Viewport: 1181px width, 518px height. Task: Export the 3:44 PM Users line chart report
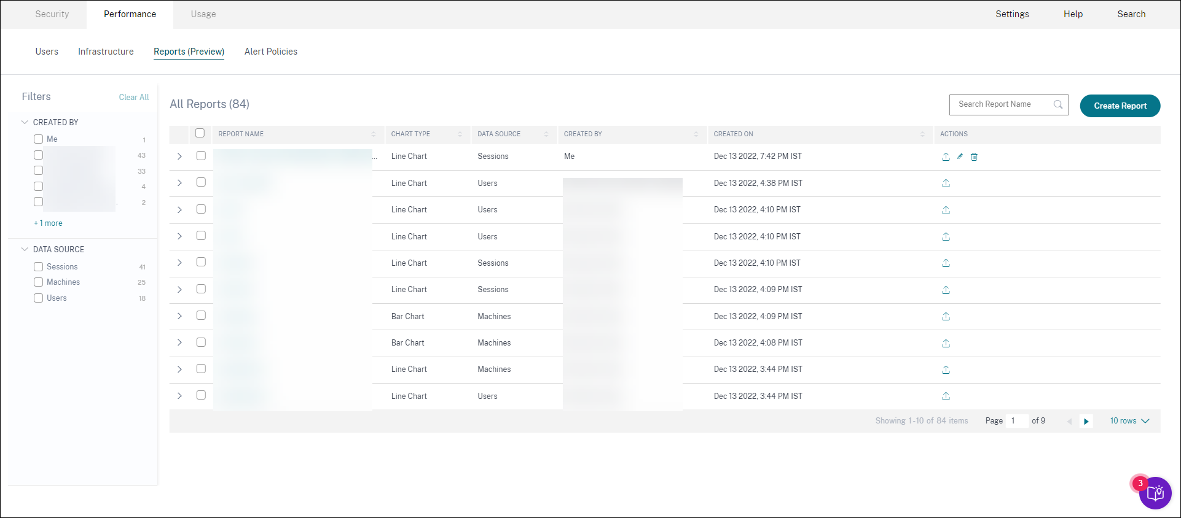click(946, 396)
